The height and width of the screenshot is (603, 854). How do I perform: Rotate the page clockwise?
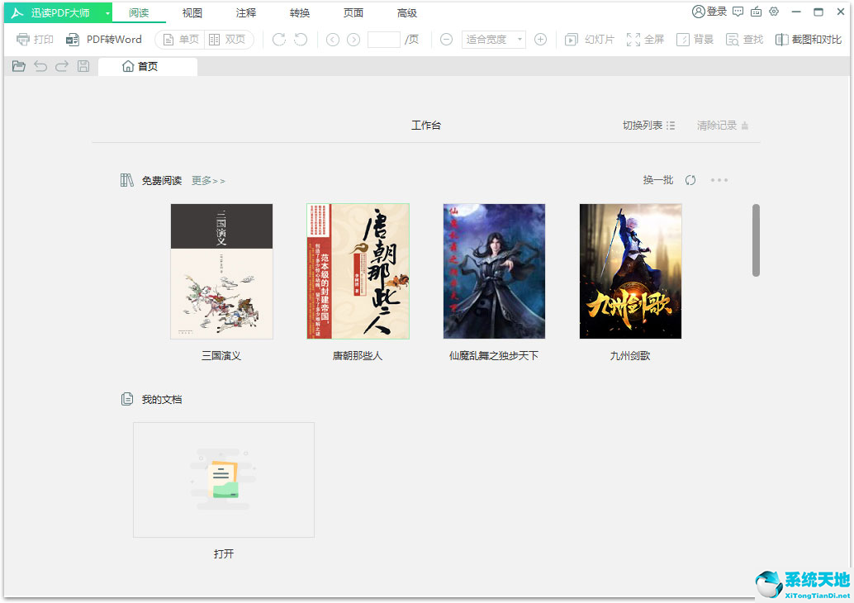click(278, 39)
